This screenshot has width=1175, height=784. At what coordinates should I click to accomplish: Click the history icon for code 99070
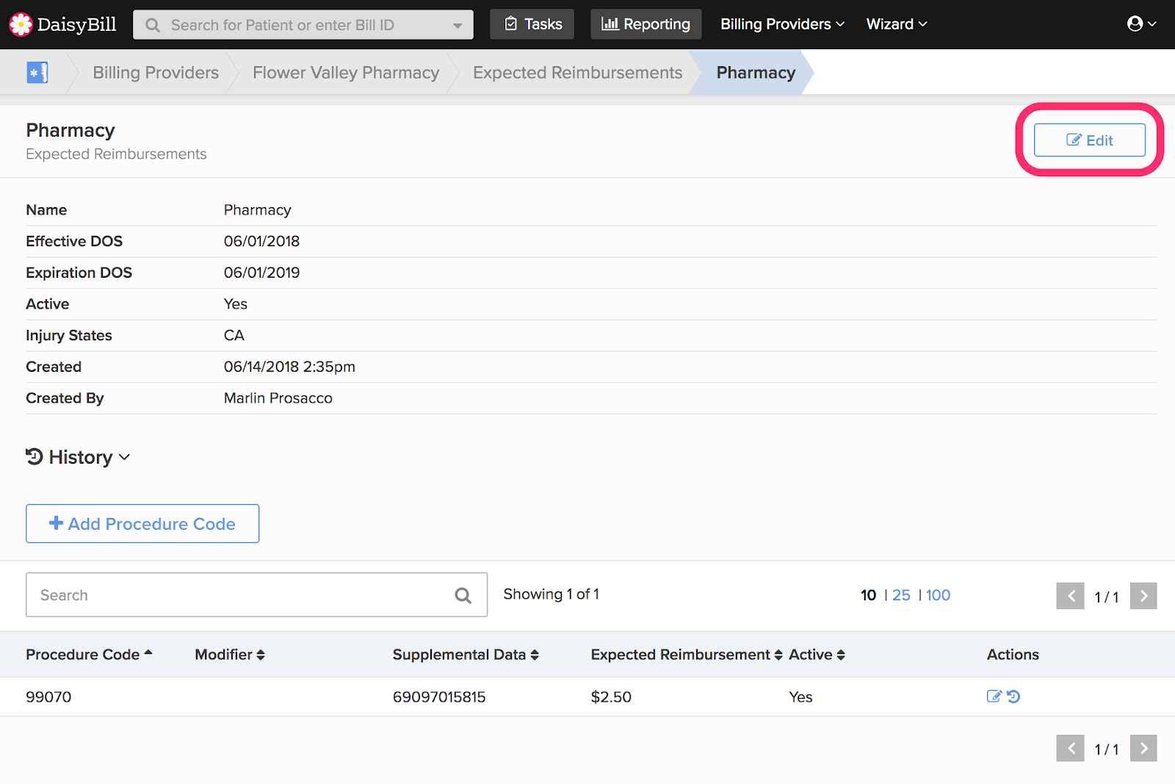click(x=1013, y=697)
